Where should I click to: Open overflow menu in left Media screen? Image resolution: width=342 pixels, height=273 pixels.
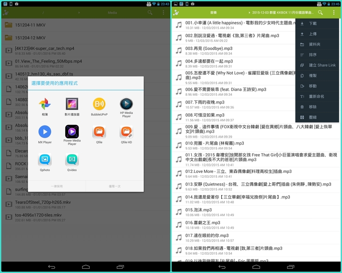(x=163, y=12)
